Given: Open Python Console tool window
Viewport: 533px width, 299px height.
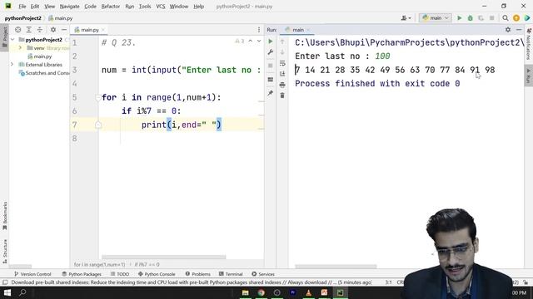Looking at the screenshot, I should [157, 274].
